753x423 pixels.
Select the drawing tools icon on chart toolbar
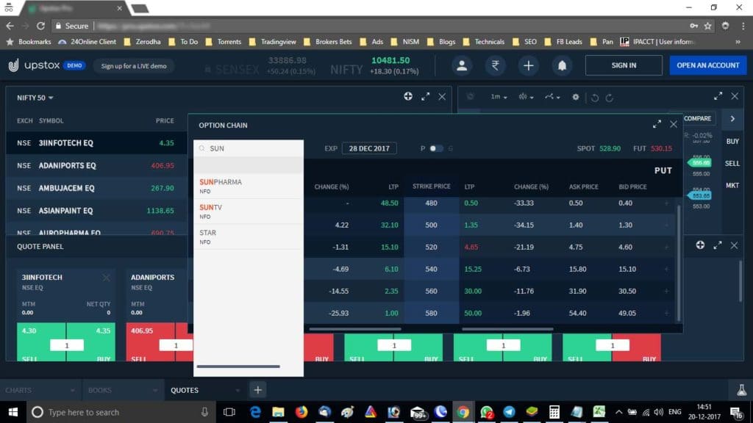[550, 97]
